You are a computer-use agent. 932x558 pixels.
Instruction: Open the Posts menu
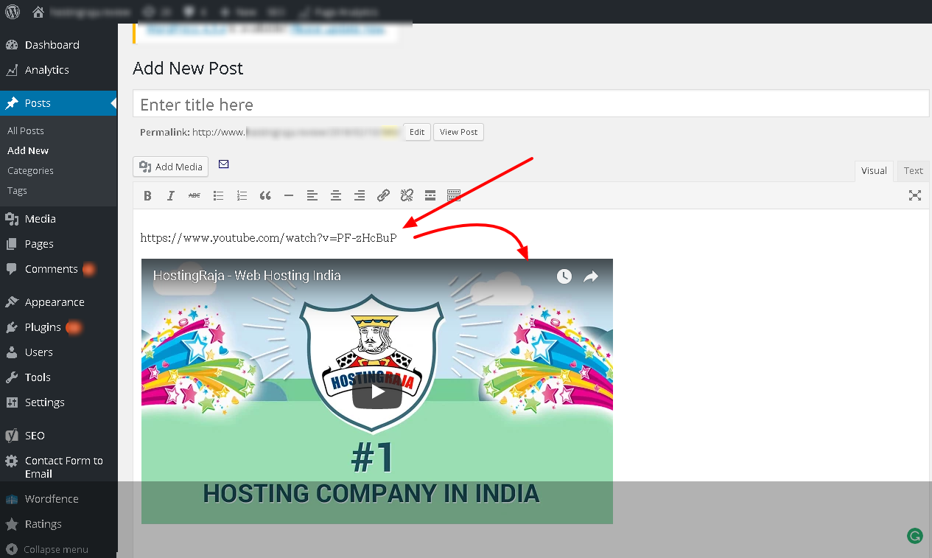click(59, 103)
